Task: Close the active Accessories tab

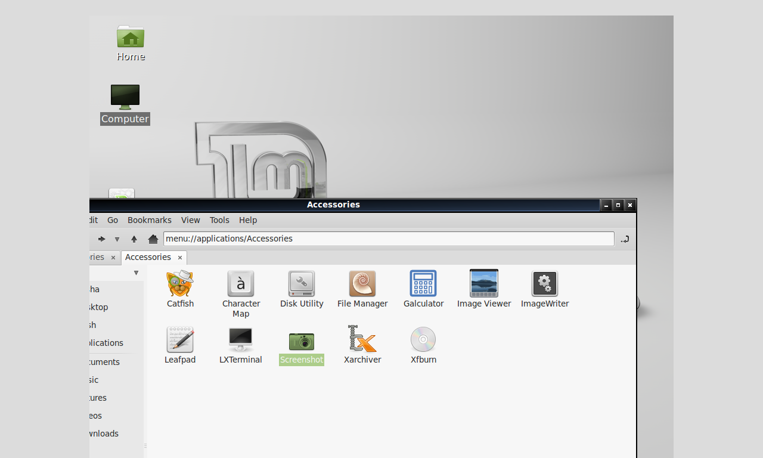Action: pyautogui.click(x=180, y=258)
